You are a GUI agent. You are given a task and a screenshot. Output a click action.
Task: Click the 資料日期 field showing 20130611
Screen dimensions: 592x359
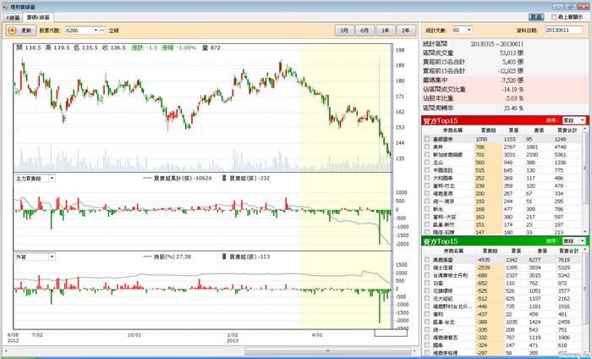coord(563,30)
